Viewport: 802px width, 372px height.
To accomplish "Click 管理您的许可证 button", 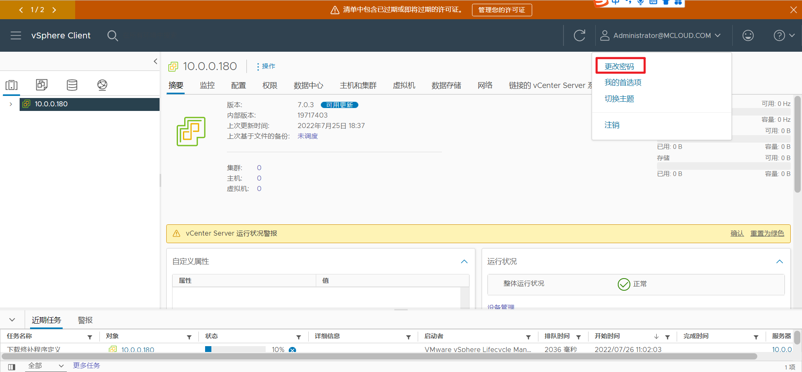I will (502, 10).
